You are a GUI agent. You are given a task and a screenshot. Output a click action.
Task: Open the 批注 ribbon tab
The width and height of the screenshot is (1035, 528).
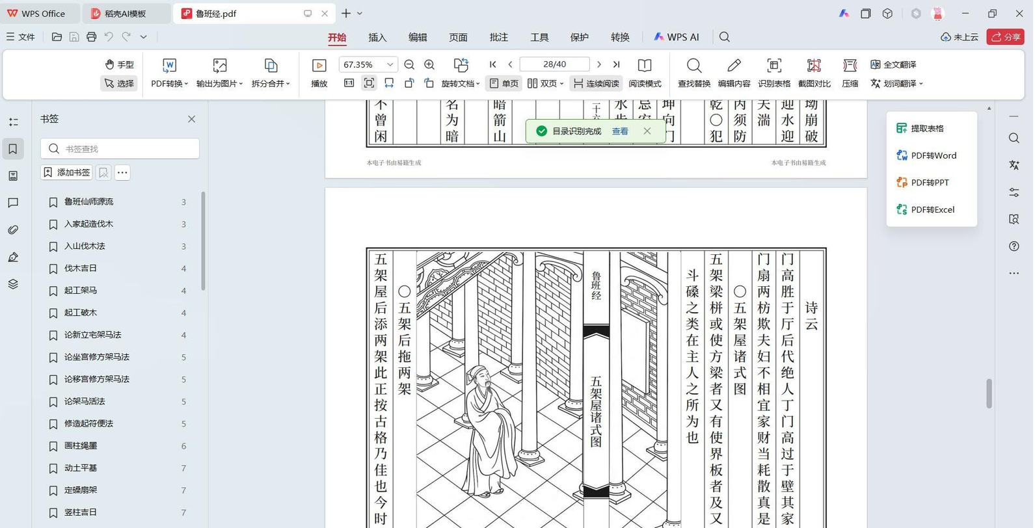pyautogui.click(x=498, y=37)
